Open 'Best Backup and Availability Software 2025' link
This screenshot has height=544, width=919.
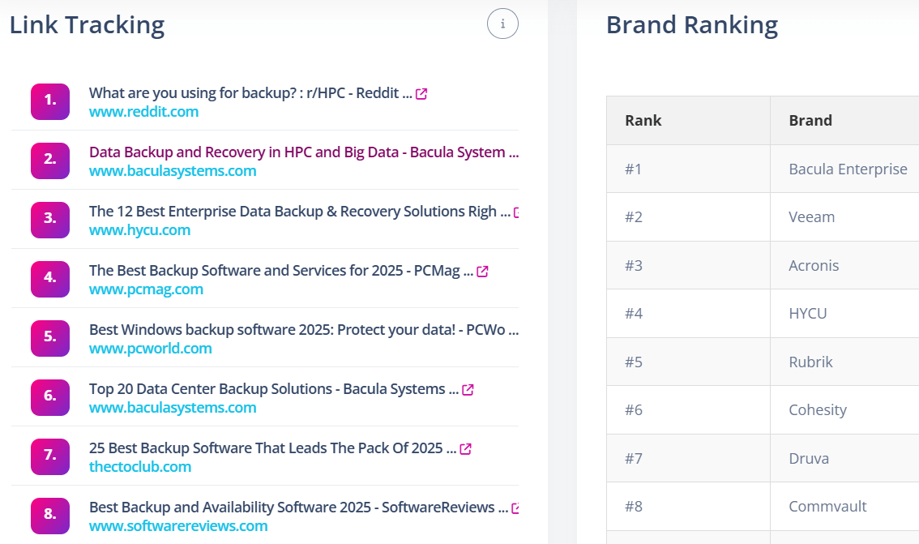tap(298, 508)
